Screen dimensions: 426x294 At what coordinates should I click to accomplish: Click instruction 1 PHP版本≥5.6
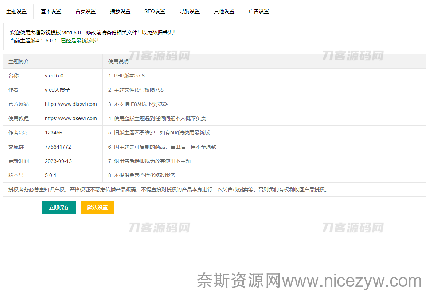pyautogui.click(x=126, y=76)
